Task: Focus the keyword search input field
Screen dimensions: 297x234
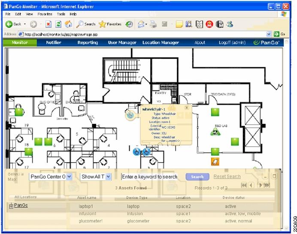Action: [x=149, y=177]
